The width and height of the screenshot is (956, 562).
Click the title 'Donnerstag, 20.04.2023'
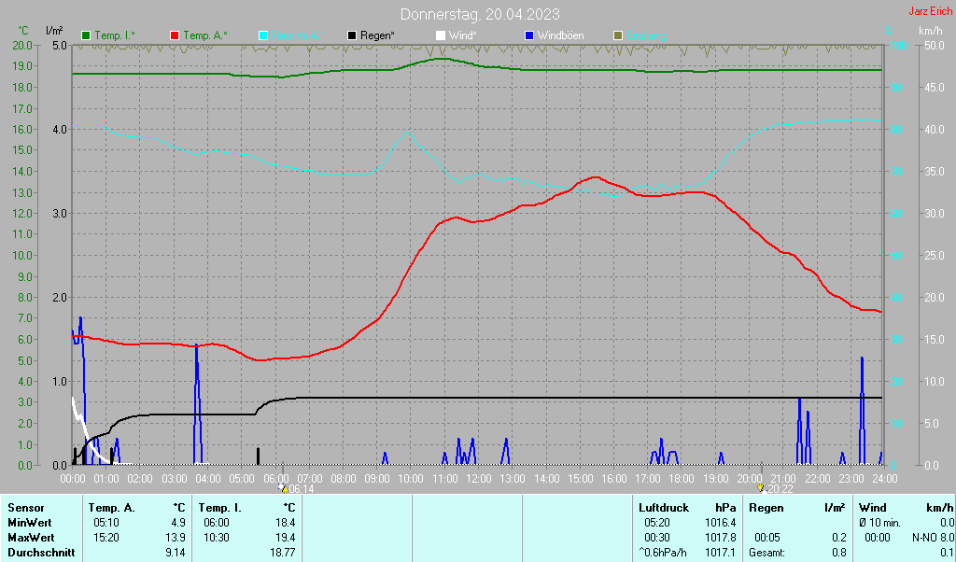click(x=480, y=14)
